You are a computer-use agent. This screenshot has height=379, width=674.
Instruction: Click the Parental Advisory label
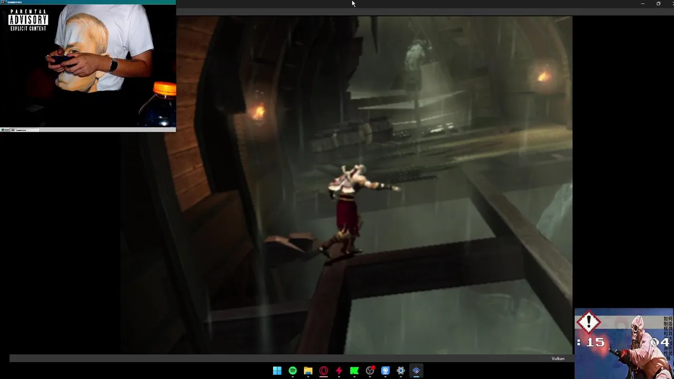tap(28, 20)
